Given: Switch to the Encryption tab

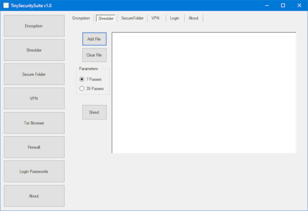Looking at the screenshot, I should pyautogui.click(x=81, y=18).
